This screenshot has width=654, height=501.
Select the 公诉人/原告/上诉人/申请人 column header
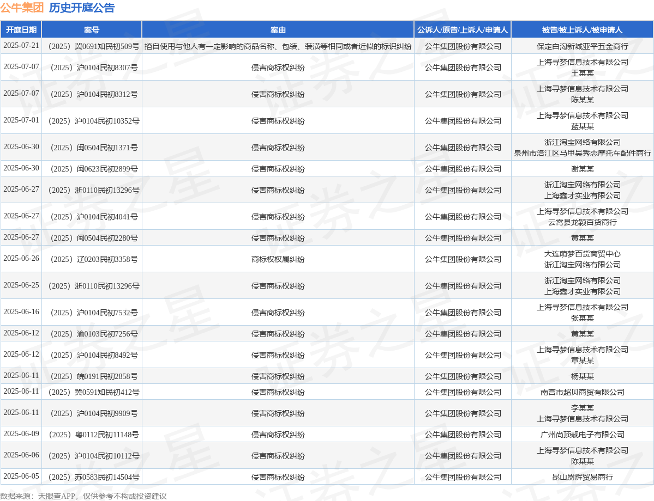463,30
